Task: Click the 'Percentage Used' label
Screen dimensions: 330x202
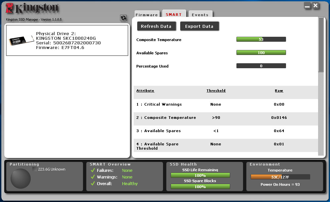Action: 152,66
